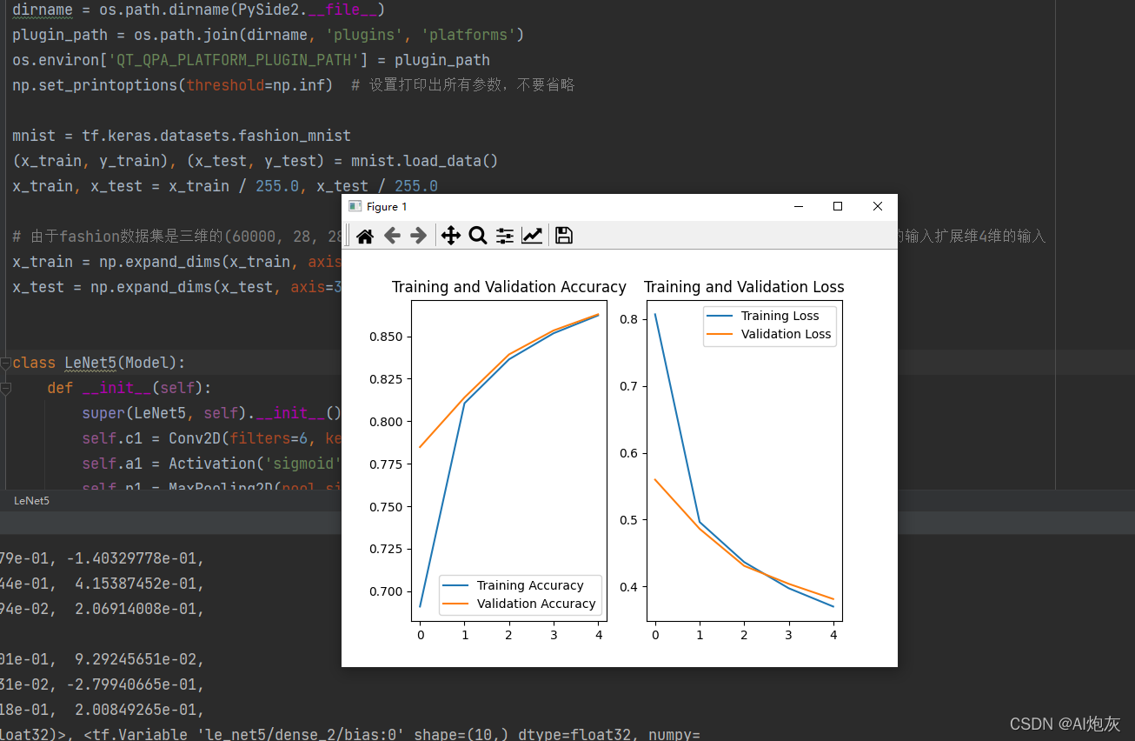This screenshot has width=1135, height=741.
Task: Go back to previous plot view
Action: point(392,236)
